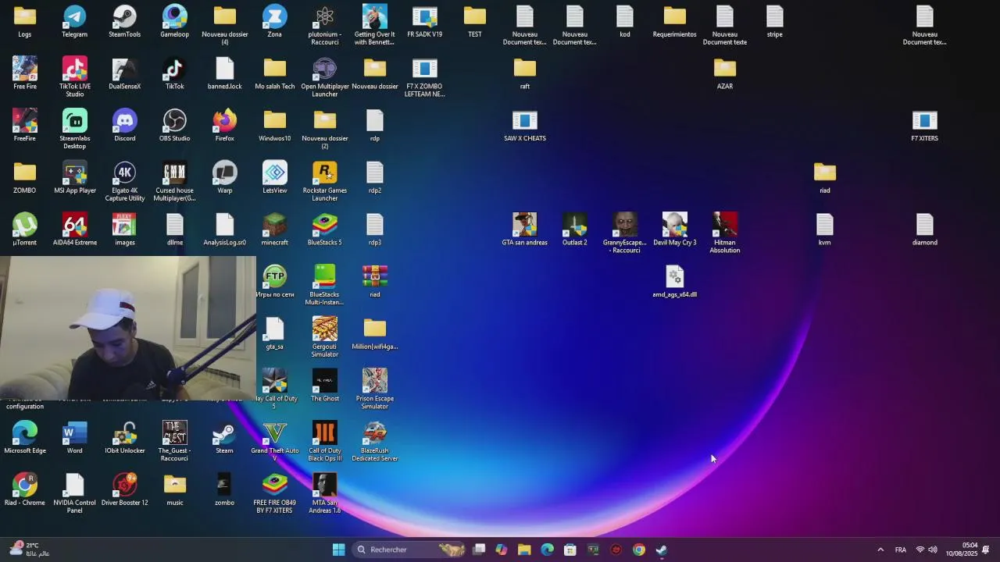Open the Gameloop emulator icon
1000x562 pixels.
(x=175, y=21)
